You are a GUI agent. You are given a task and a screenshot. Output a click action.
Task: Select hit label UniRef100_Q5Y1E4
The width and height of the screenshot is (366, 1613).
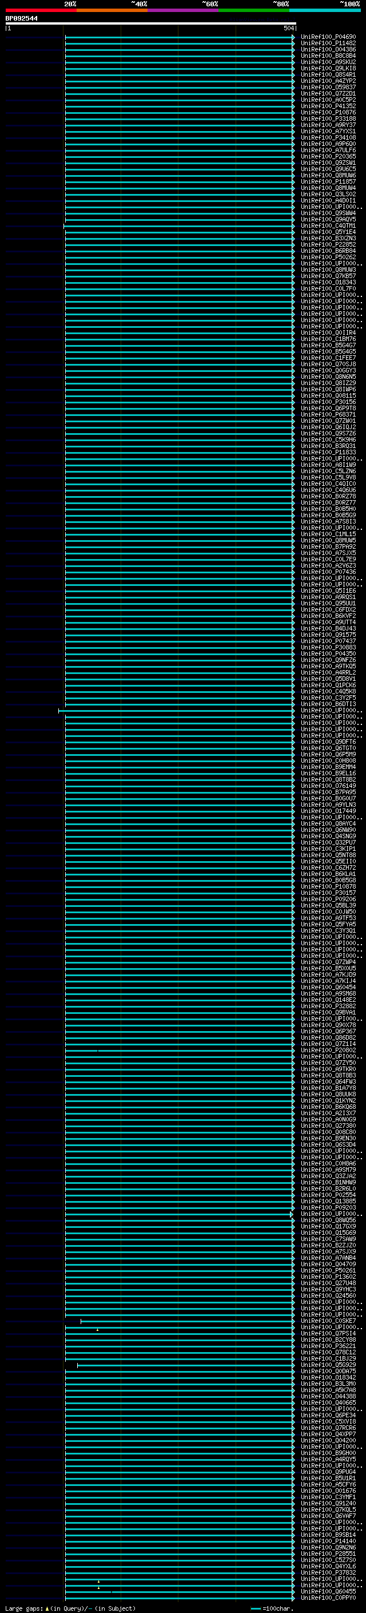[328, 232]
